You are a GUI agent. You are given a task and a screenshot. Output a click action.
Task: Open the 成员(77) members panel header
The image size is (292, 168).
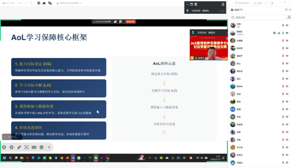237,10
